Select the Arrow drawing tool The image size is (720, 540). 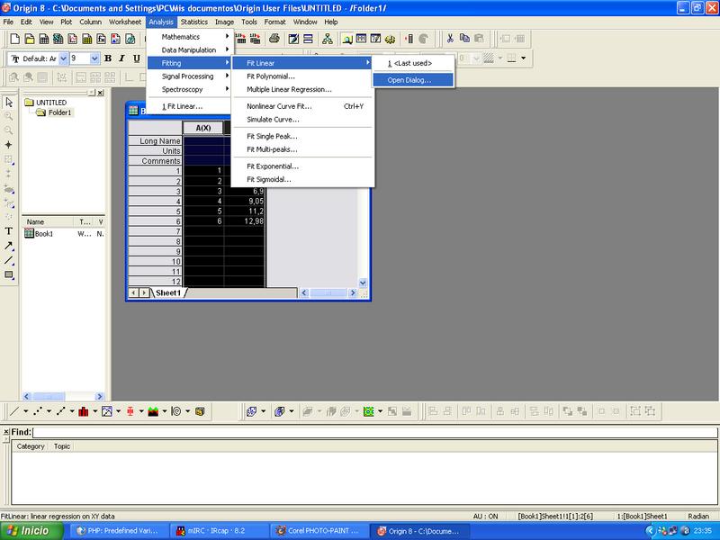click(x=9, y=246)
